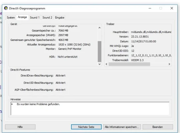Screen dimensions: 180x133
Task: Click the Treibermodell value WDDM 2.3
Action: click(x=137, y=60)
